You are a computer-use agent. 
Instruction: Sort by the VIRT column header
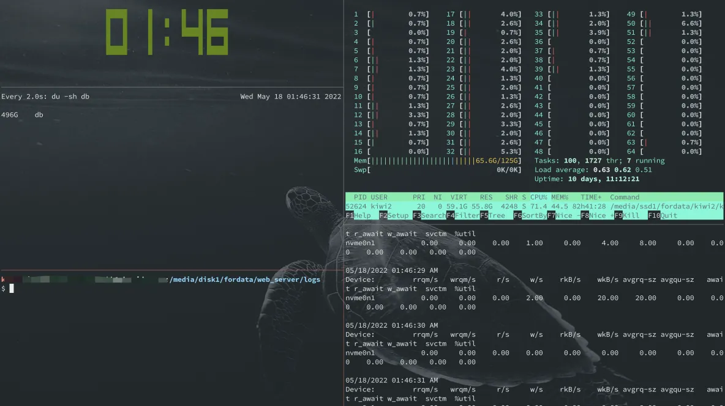tap(459, 197)
